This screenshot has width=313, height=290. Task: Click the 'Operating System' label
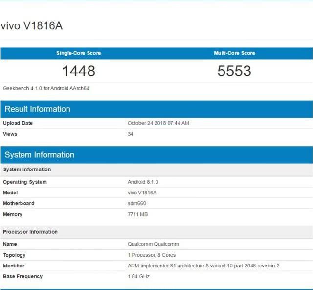[x=25, y=182]
